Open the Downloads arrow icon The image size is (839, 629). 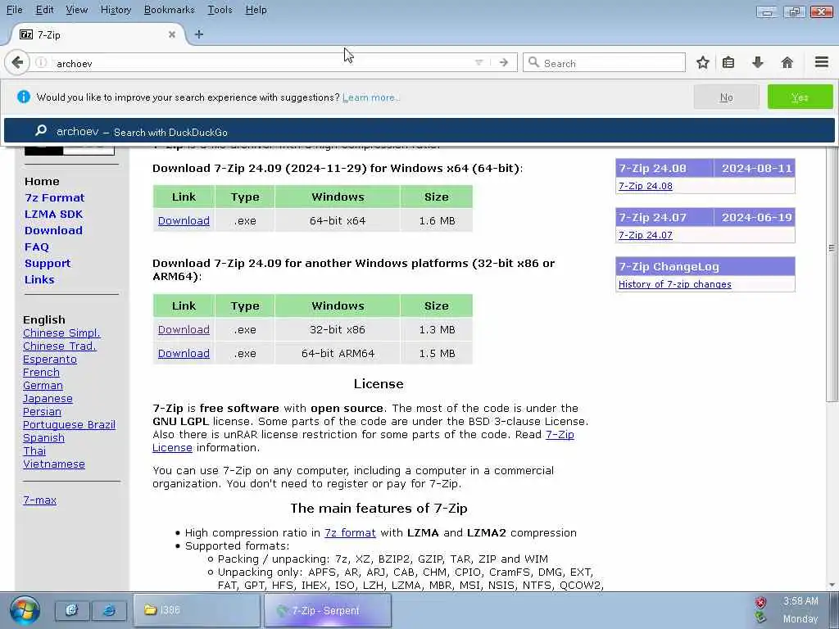(x=758, y=62)
